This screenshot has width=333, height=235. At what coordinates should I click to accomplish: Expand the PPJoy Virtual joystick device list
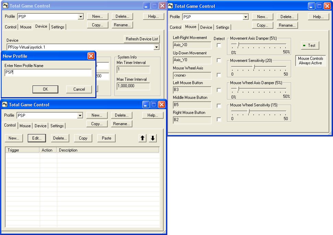click(x=156, y=47)
